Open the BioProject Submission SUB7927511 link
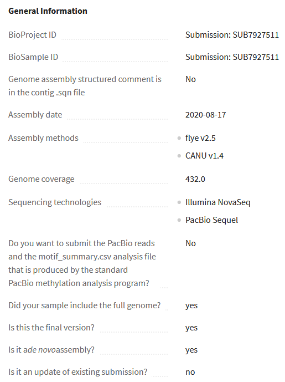The height and width of the screenshot is (382, 285). (x=232, y=35)
